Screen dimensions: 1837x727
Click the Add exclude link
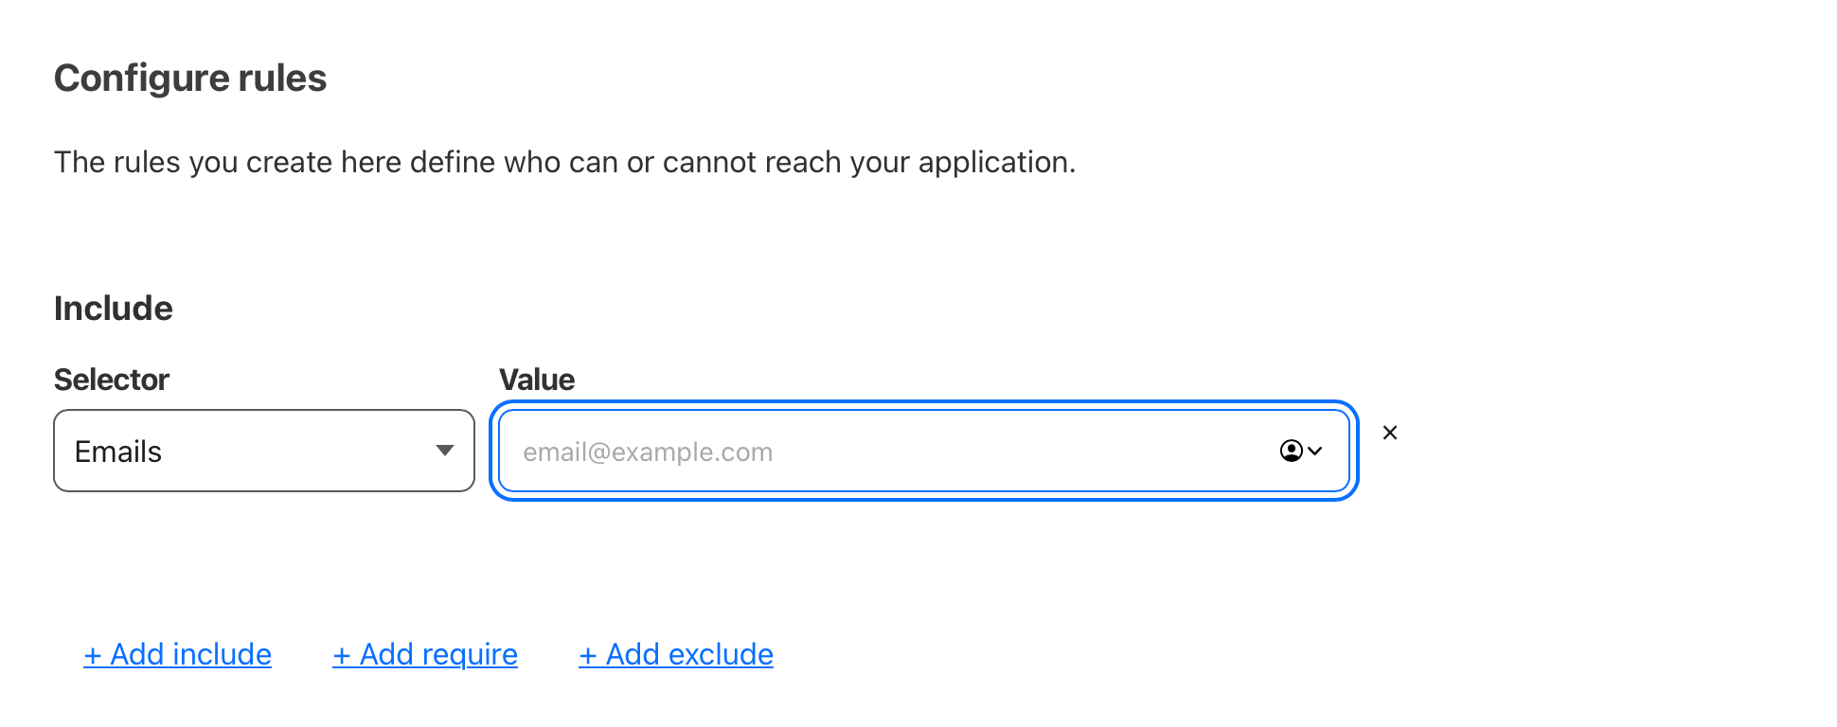click(689, 654)
